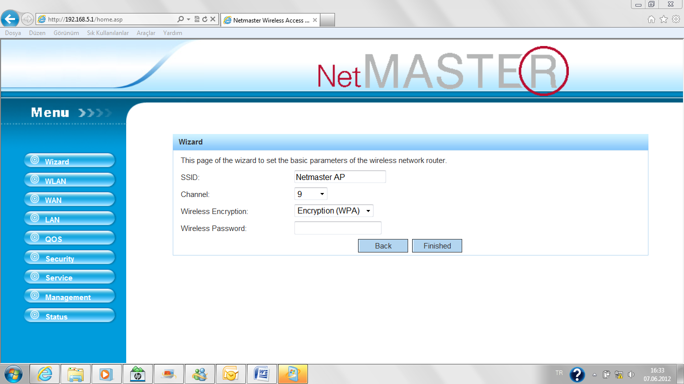Open Security section in side menu
The width and height of the screenshot is (684, 384).
click(x=70, y=258)
